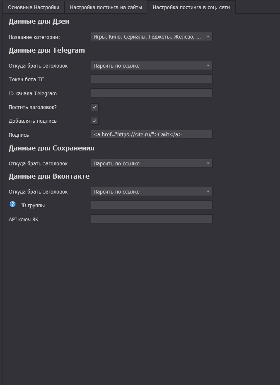Click the Токен бота ТГ input field
This screenshot has width=280, height=385.
151,79
